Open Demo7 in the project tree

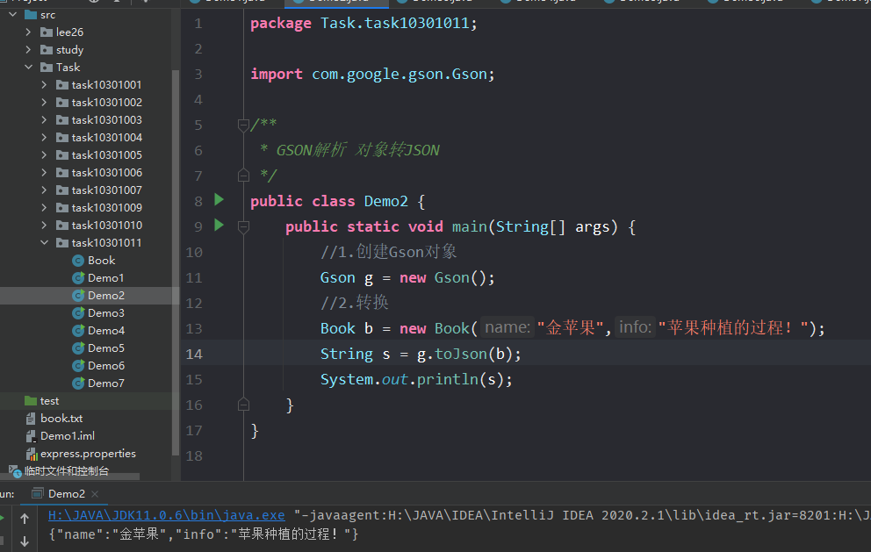pos(105,384)
